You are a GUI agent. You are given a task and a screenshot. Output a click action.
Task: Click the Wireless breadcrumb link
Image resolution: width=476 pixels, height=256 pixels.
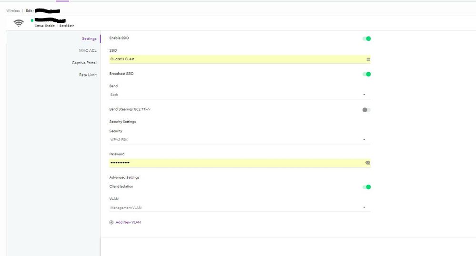pos(13,10)
